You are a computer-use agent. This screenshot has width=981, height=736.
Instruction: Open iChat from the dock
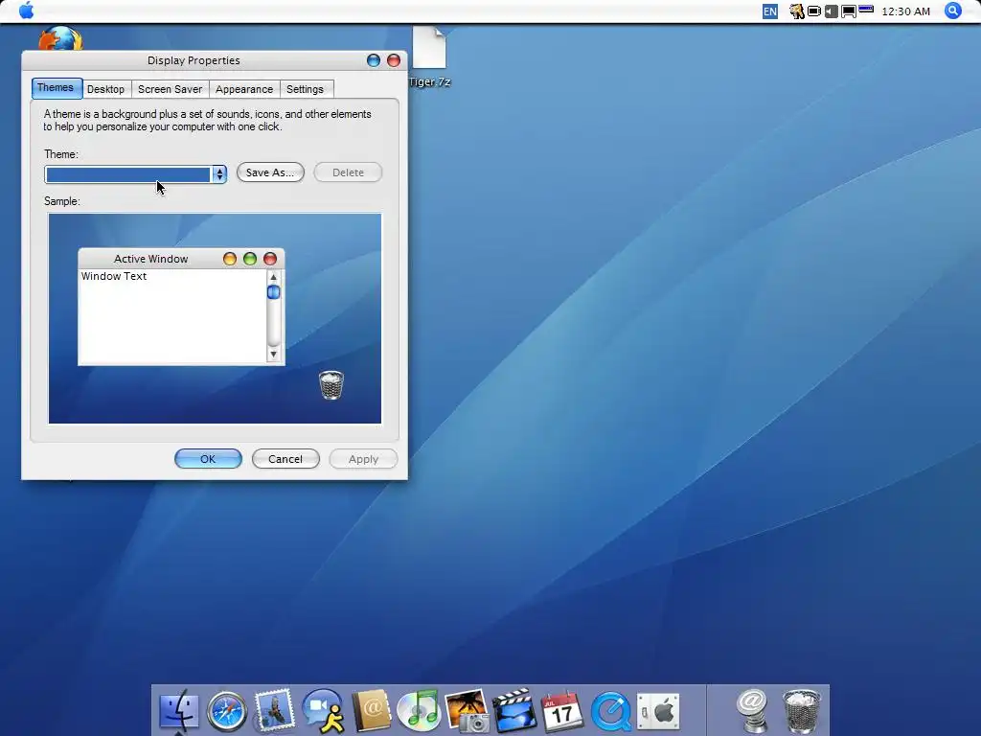tap(323, 711)
